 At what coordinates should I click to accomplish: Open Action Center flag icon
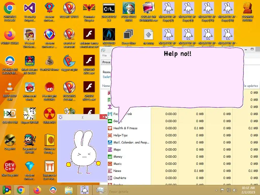pyautogui.click(x=222, y=190)
